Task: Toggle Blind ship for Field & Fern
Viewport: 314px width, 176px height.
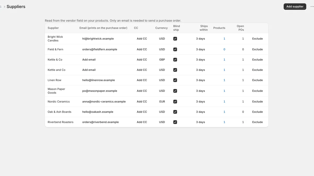Action: click(x=175, y=49)
